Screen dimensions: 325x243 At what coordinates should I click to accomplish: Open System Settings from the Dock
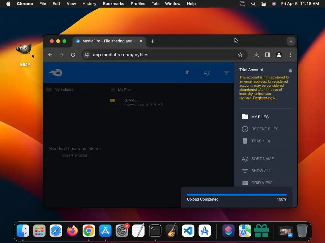tap(122, 231)
